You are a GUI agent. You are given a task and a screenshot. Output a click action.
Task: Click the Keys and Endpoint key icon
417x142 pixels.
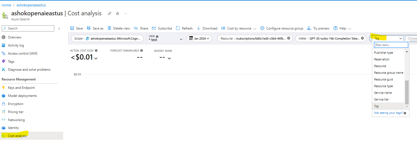pos(4,88)
